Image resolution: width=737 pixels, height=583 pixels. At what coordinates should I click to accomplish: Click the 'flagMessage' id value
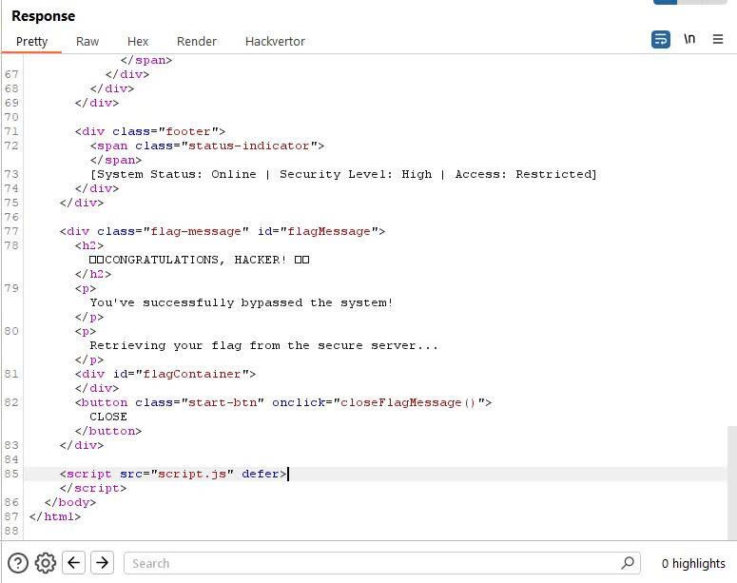(329, 232)
